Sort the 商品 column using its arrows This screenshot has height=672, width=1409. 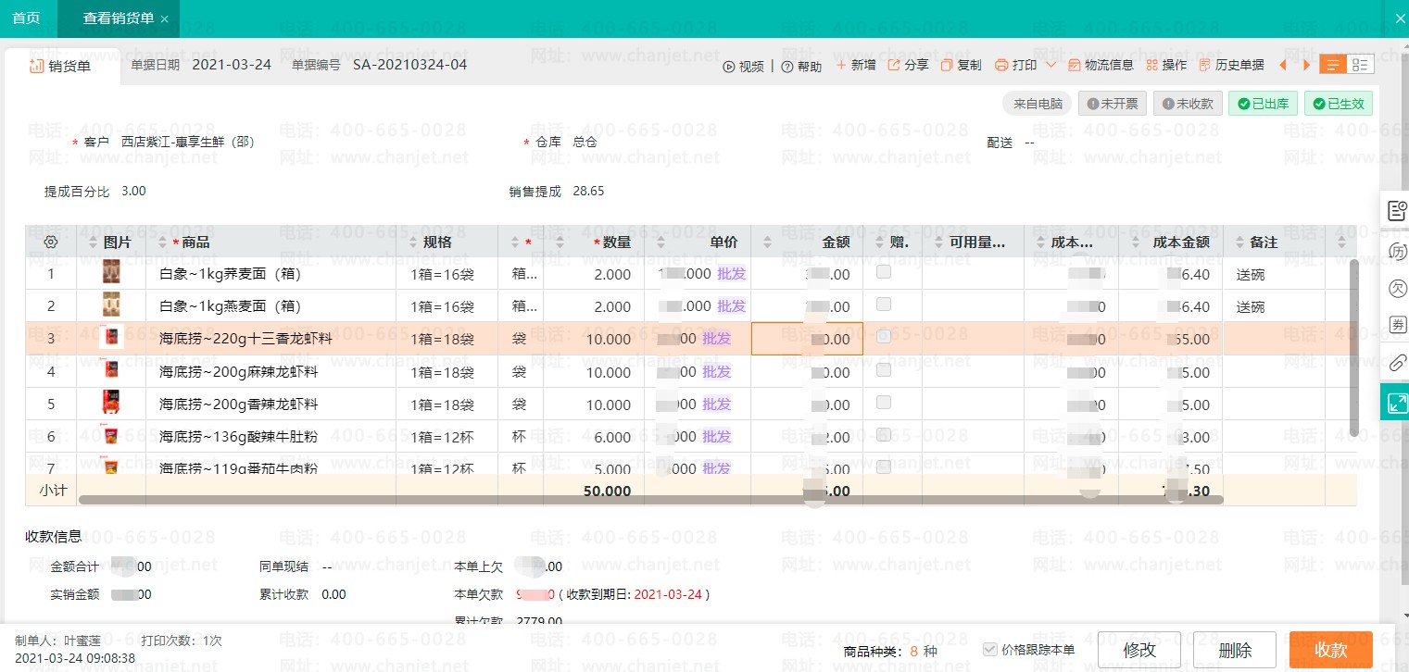[163, 243]
